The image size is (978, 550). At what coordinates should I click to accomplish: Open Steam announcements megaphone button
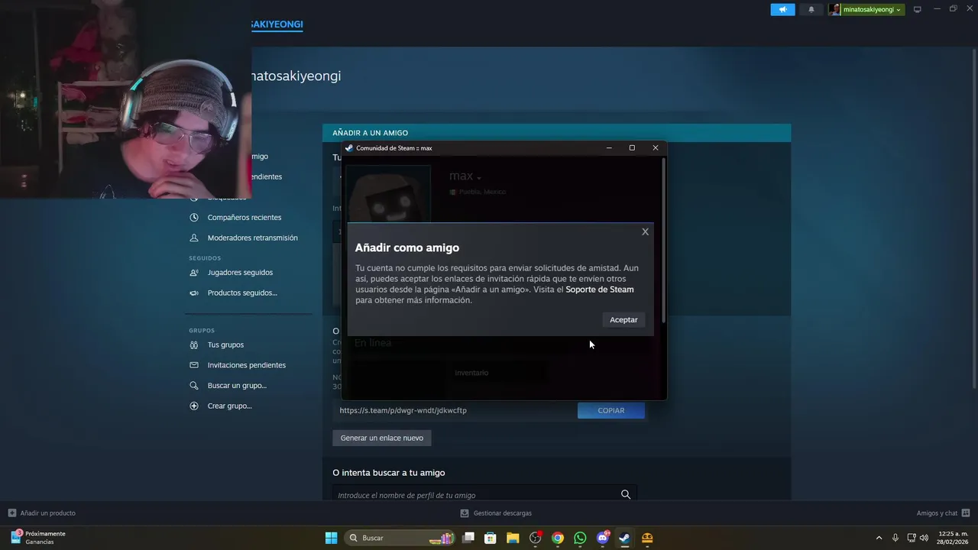tap(782, 9)
